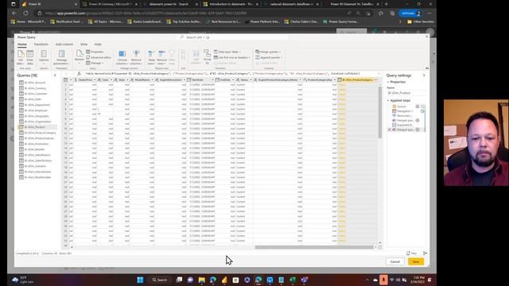This screenshot has height=286, width=509.
Task: Collapse the ribbon with the chevron
Action: point(427,68)
